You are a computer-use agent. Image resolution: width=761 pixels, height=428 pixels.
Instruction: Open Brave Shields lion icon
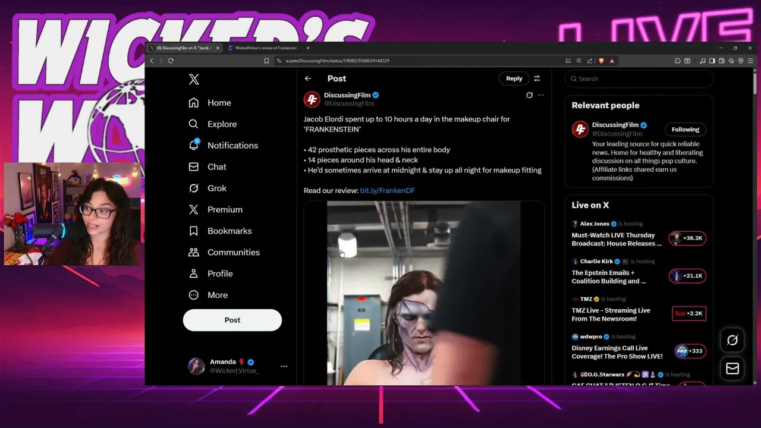coord(601,61)
